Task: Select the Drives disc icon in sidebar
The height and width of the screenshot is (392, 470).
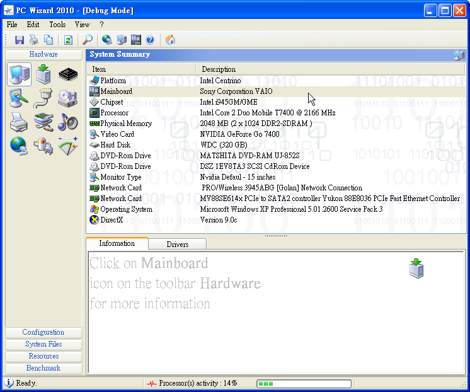Action: (x=68, y=98)
